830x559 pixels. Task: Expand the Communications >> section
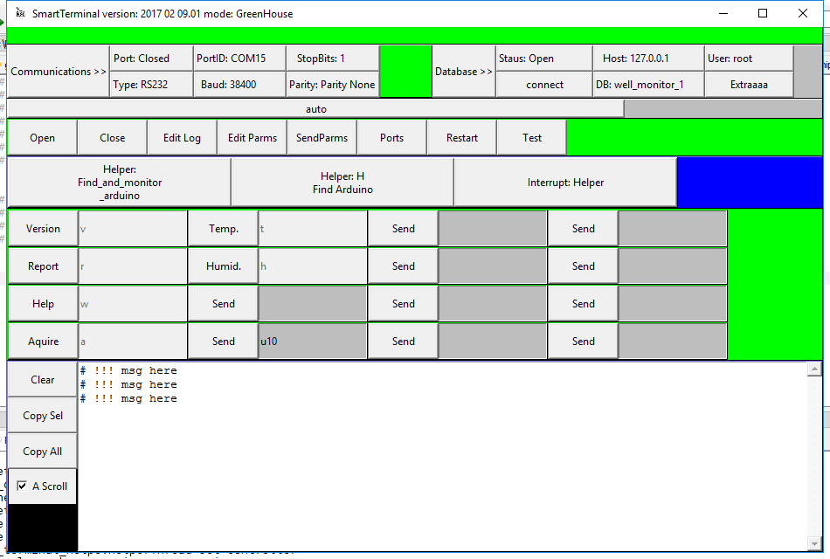click(58, 72)
